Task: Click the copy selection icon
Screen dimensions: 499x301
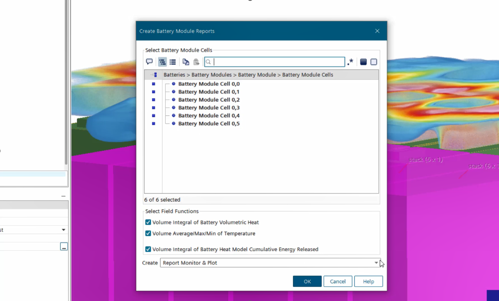Action: coord(186,61)
